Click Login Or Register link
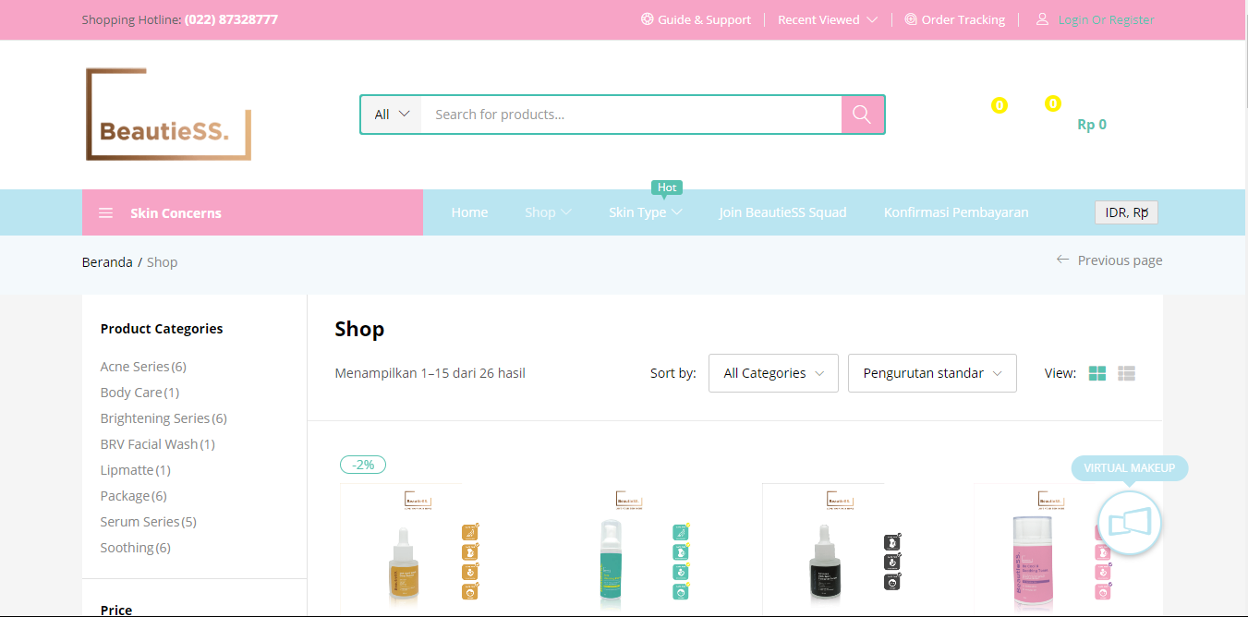Viewport: 1248px width, 617px height. tap(1107, 19)
